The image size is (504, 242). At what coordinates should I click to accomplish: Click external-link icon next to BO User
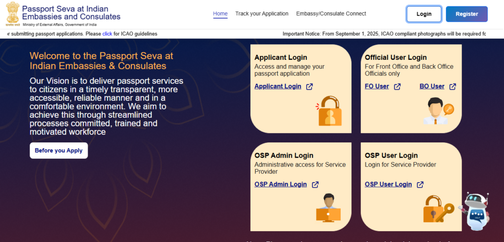[x=452, y=87]
